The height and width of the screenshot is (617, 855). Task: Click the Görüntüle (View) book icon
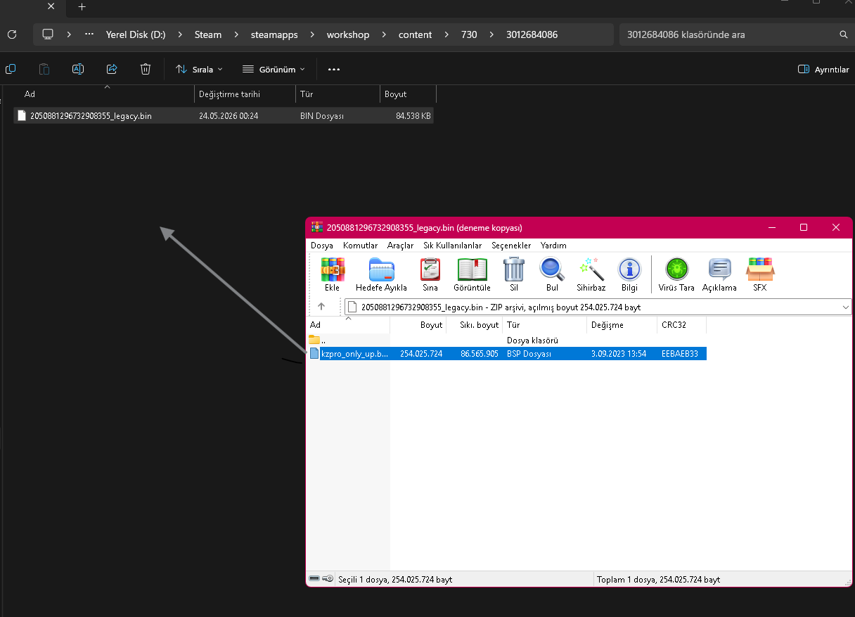(x=472, y=269)
